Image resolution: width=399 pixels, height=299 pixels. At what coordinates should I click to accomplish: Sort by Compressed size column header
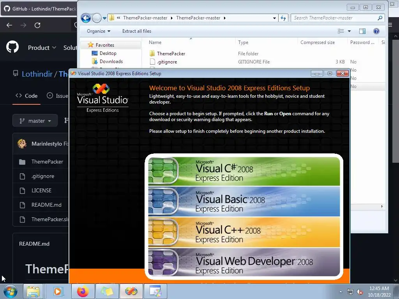(317, 42)
